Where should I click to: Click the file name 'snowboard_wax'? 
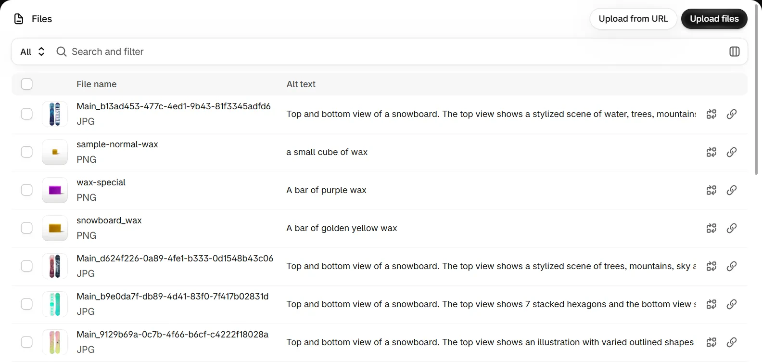point(109,220)
